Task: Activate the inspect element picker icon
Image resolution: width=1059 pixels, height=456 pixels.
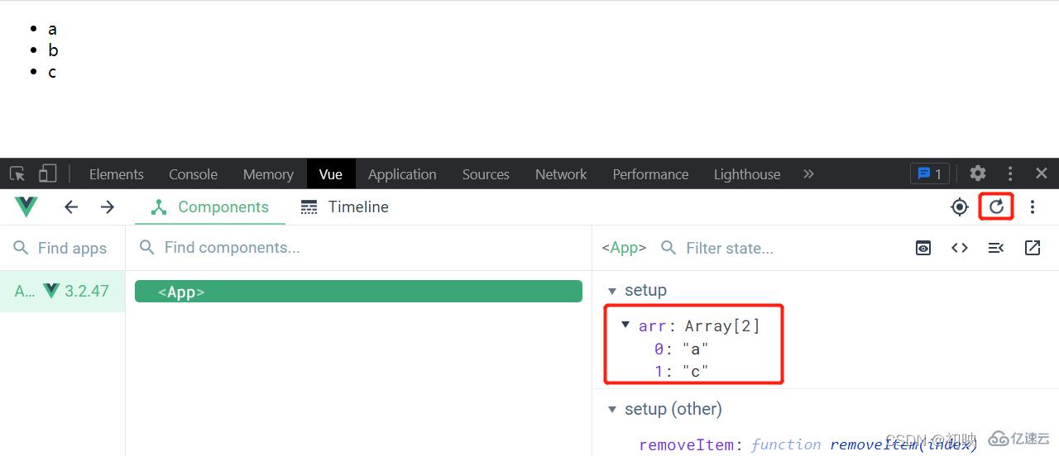Action: click(x=17, y=174)
